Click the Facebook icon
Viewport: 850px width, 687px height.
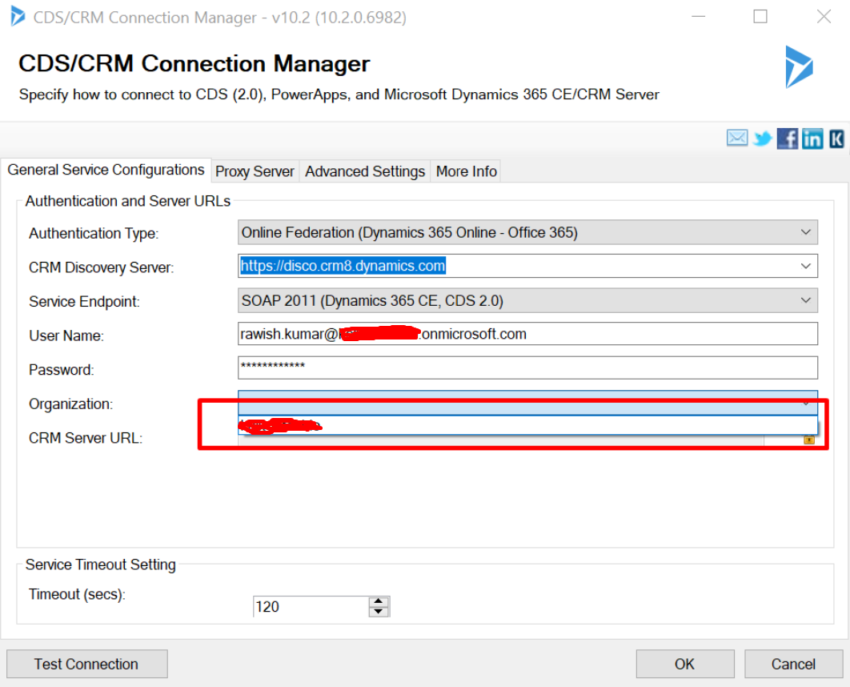(x=788, y=139)
